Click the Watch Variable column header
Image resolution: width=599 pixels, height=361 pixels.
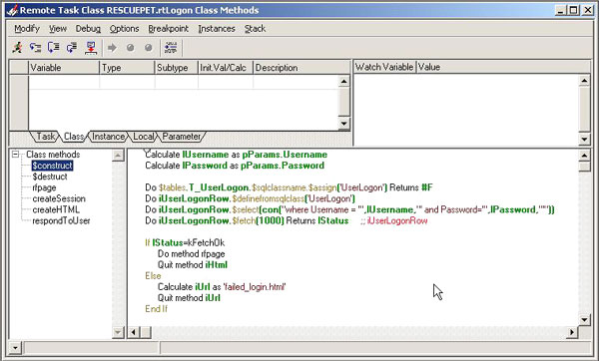tap(384, 67)
